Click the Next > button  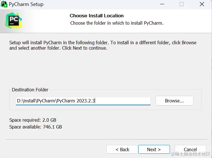pos(154,149)
